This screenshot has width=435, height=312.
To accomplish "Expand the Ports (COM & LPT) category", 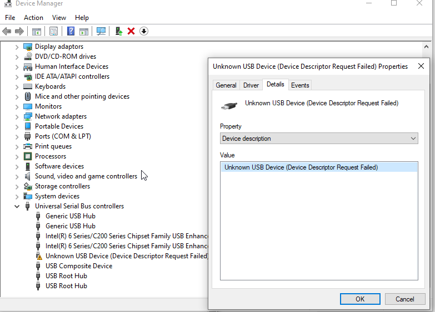I will (17, 137).
